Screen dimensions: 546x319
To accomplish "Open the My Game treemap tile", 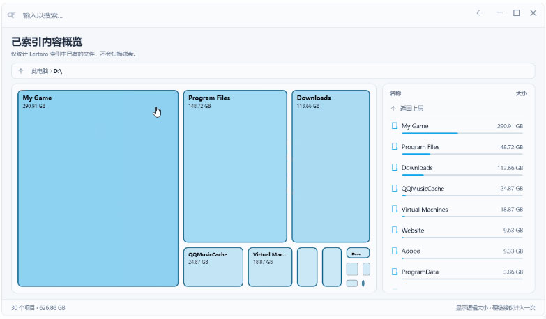I will pos(98,188).
